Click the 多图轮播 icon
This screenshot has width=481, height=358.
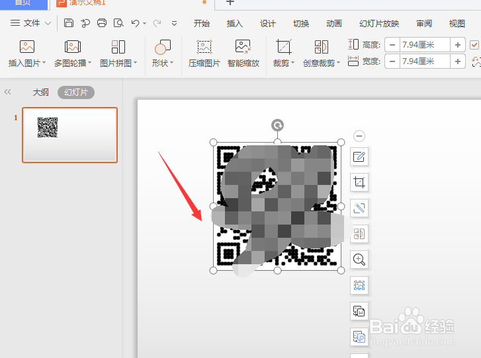72,47
